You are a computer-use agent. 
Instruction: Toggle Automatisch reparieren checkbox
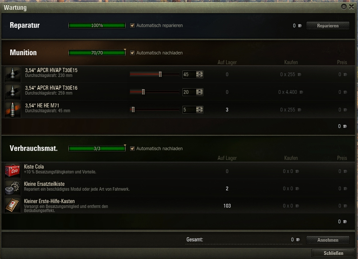132,26
